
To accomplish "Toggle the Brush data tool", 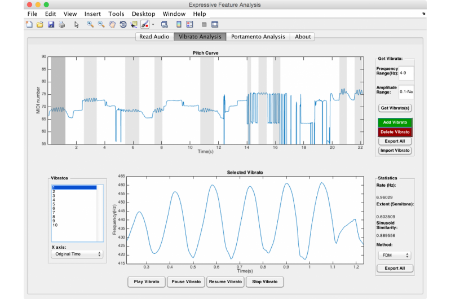I will (x=144, y=24).
